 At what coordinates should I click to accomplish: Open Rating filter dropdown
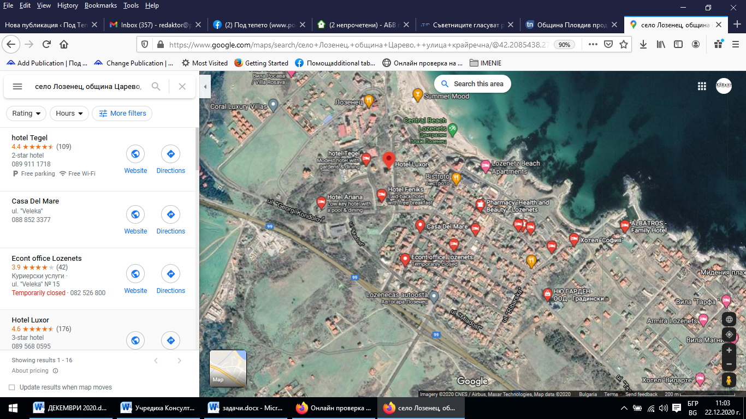pyautogui.click(x=26, y=113)
